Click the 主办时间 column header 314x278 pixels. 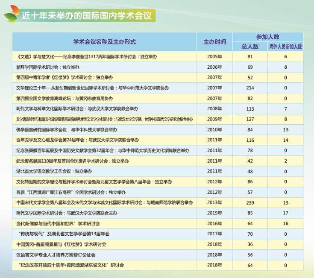[x=214, y=42]
